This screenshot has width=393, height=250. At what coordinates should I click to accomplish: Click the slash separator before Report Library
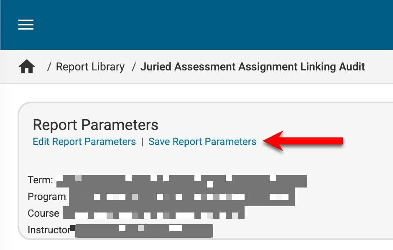pyautogui.click(x=49, y=67)
